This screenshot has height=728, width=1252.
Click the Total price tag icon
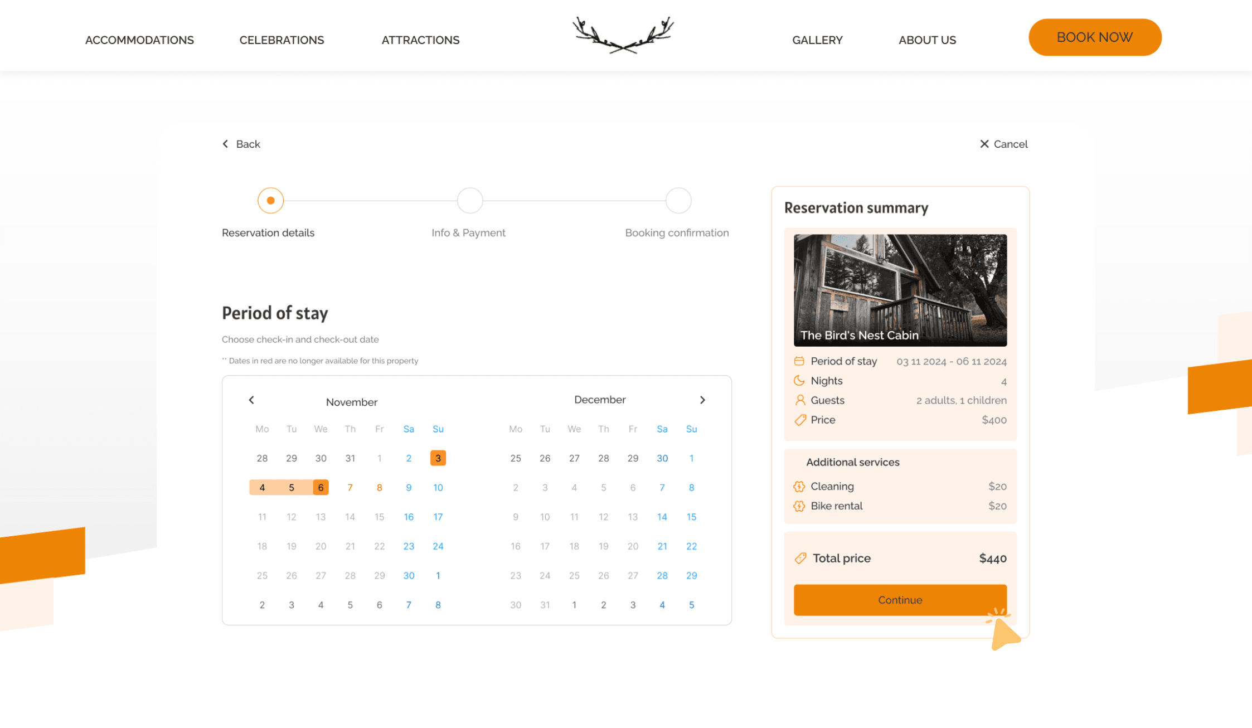pyautogui.click(x=800, y=558)
